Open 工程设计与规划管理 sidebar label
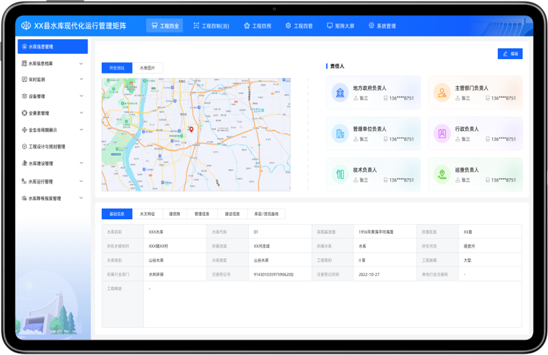 pyautogui.click(x=47, y=146)
